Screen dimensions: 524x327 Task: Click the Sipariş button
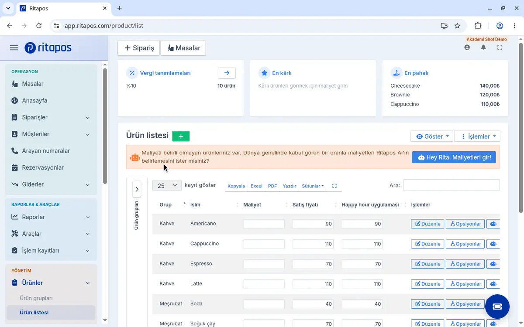click(139, 48)
